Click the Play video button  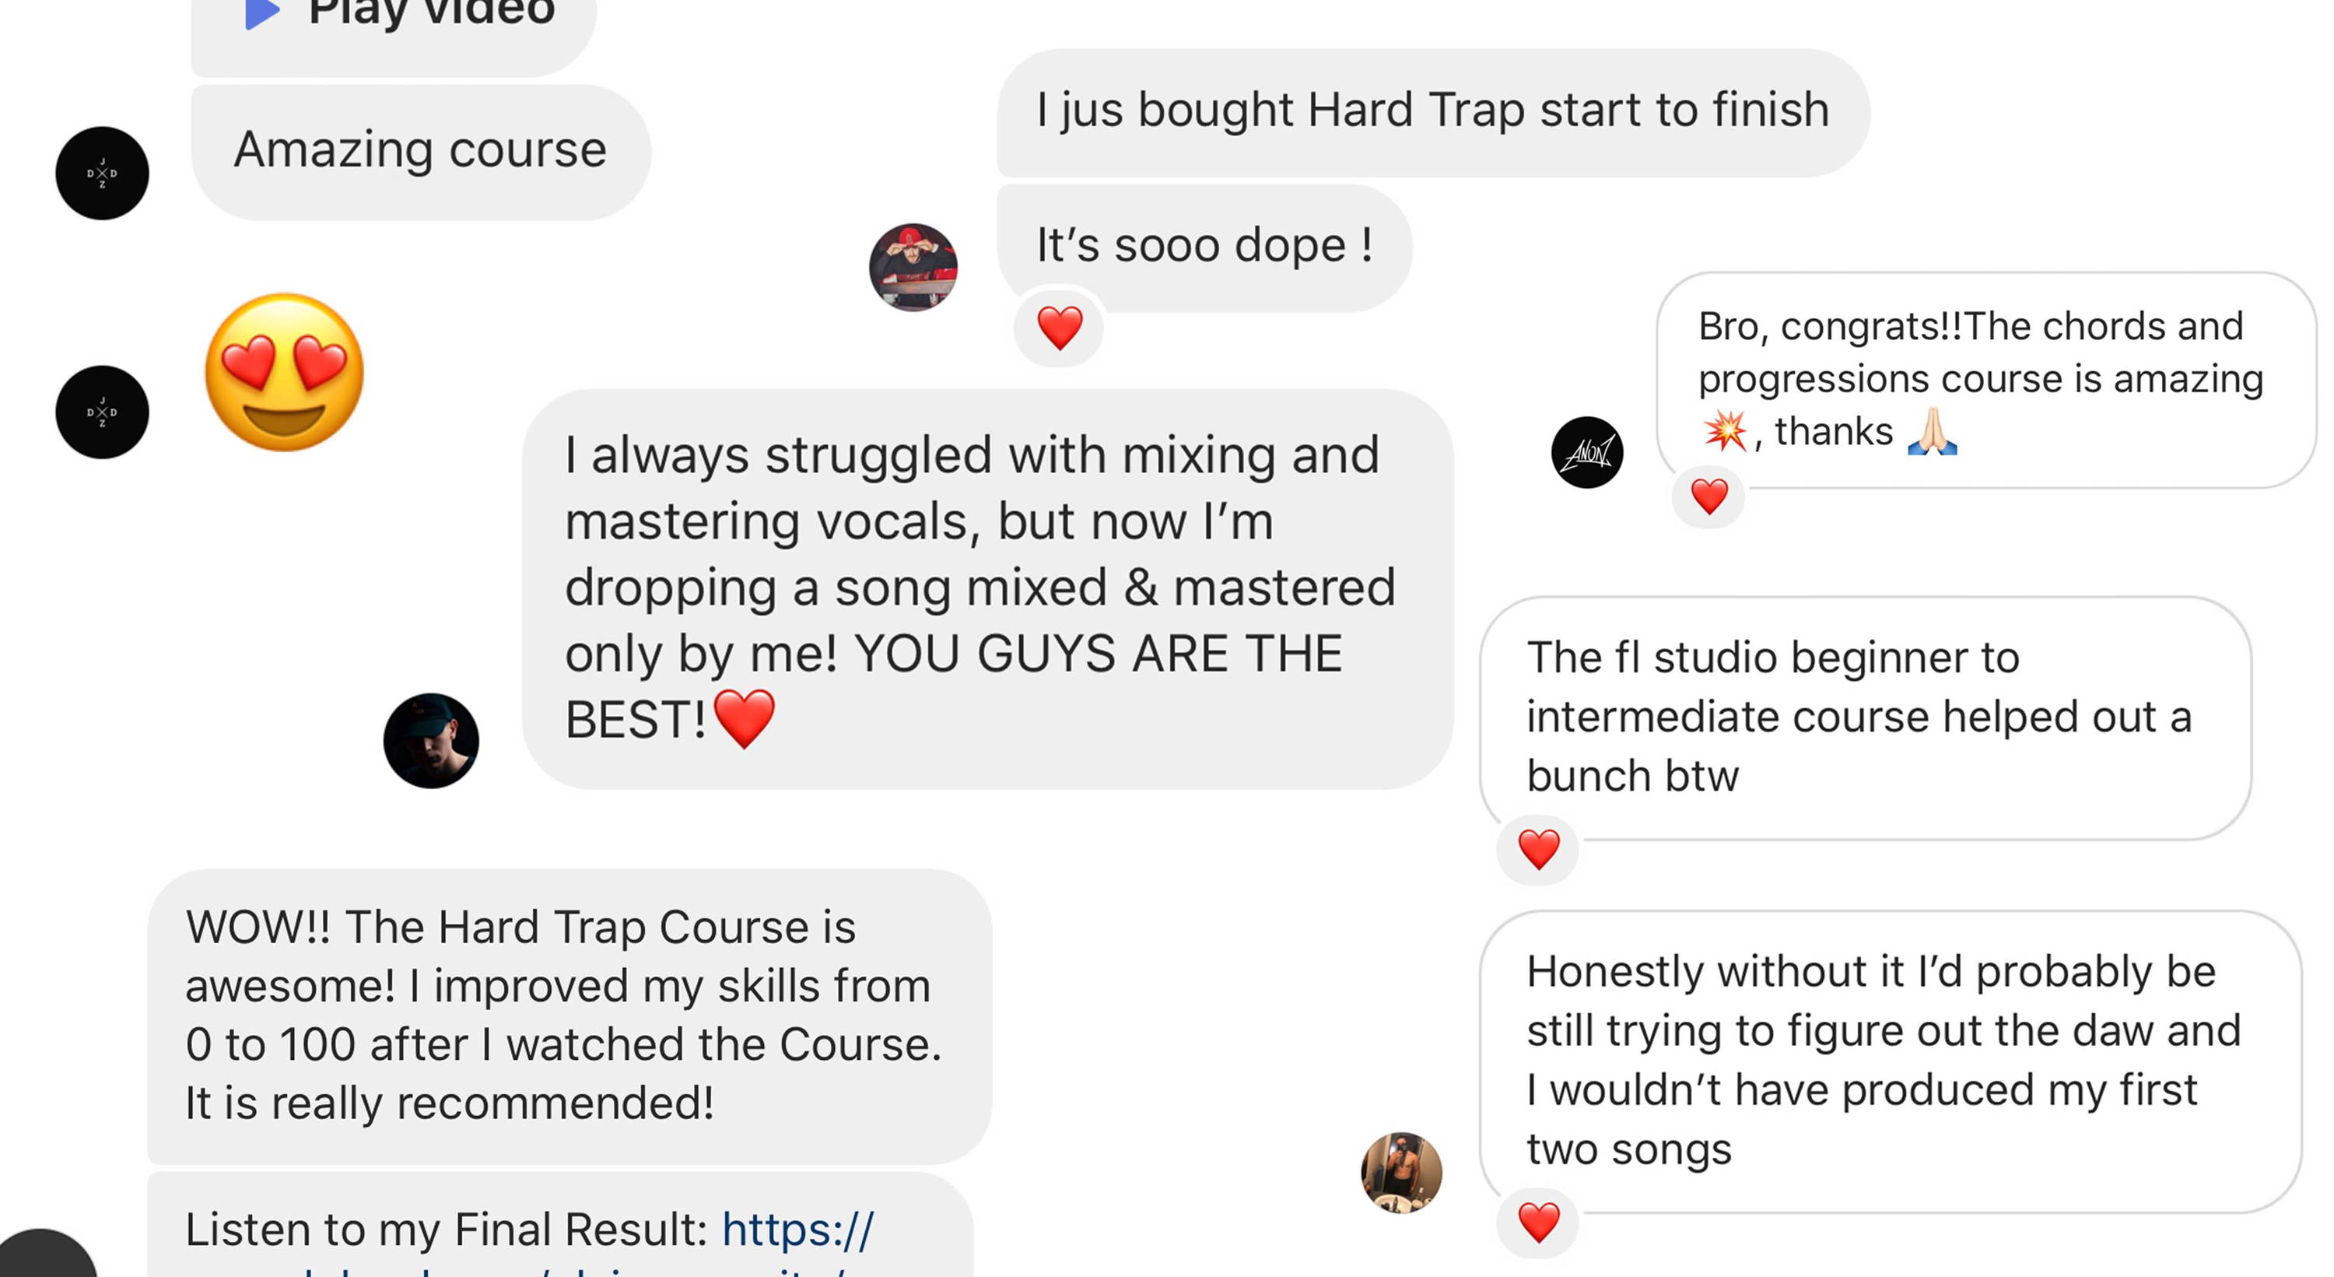pyautogui.click(x=393, y=27)
